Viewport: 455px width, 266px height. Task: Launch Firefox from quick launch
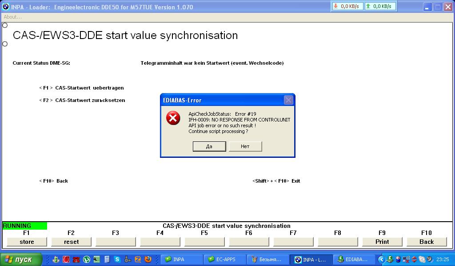click(x=148, y=259)
